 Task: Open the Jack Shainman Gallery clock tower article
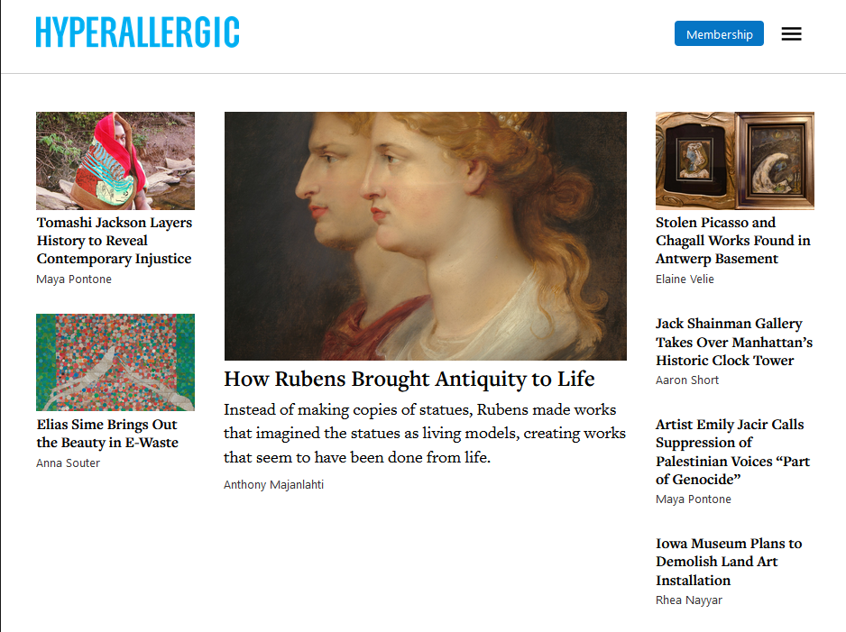734,342
